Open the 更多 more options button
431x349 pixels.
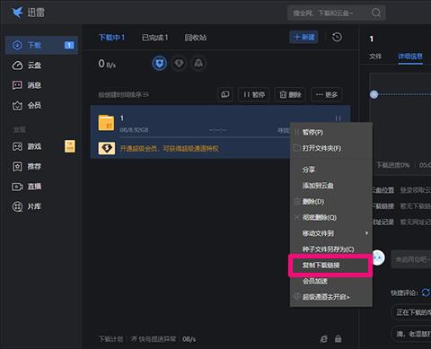327,94
